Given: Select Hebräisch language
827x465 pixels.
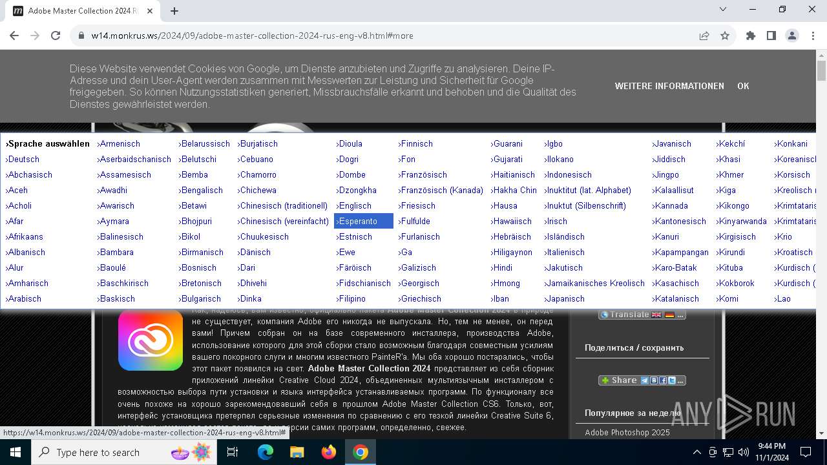Looking at the screenshot, I should 511,236.
